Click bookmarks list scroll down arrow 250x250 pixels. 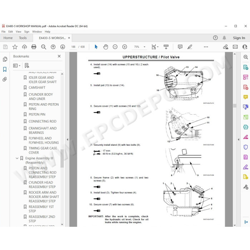coord(62,224)
